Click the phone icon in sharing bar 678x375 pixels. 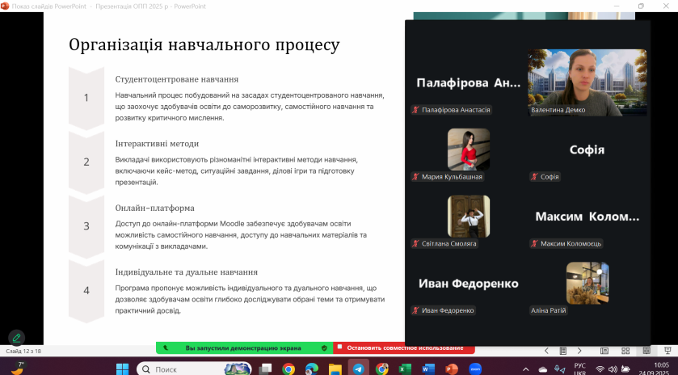point(166,348)
